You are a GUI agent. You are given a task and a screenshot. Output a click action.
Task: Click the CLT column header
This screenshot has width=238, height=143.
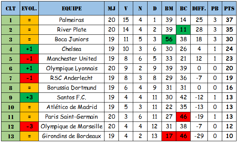[10, 8]
